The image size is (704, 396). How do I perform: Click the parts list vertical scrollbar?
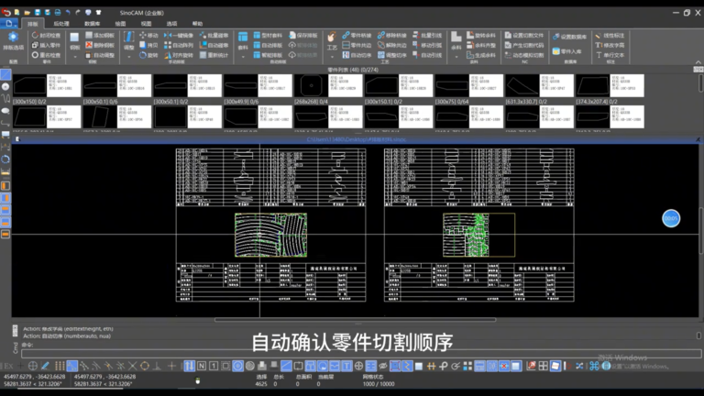pos(700,83)
